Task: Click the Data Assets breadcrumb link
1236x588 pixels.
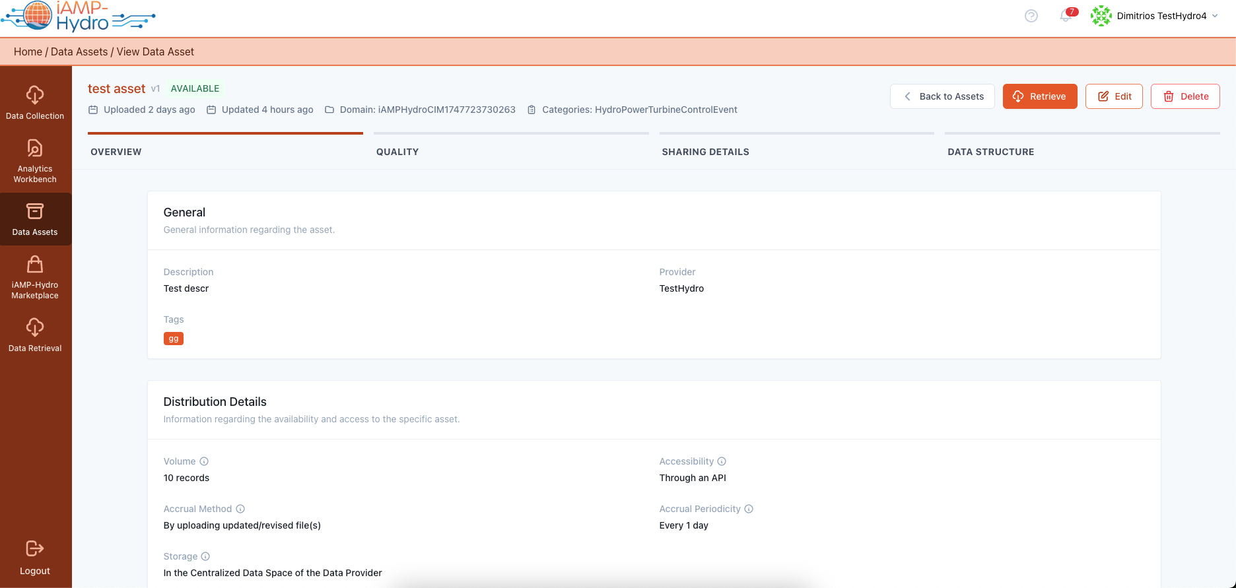Action: (x=79, y=51)
